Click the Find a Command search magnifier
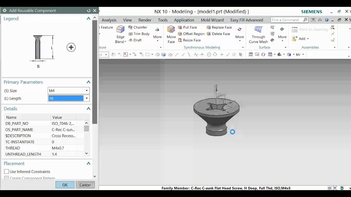 pos(305,20)
